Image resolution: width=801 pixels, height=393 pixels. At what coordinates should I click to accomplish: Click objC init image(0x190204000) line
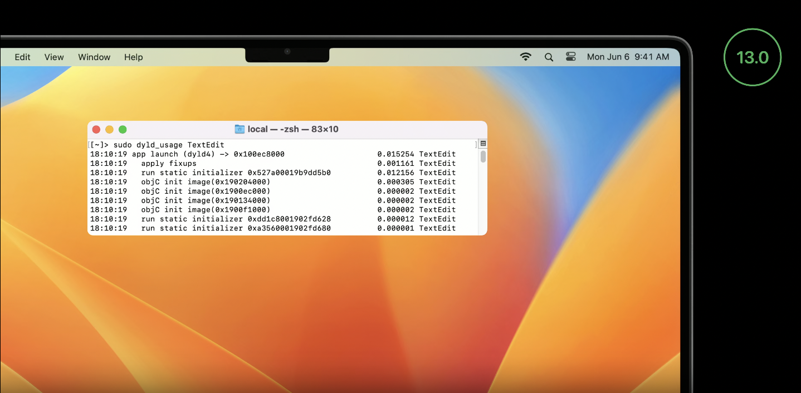coord(273,182)
